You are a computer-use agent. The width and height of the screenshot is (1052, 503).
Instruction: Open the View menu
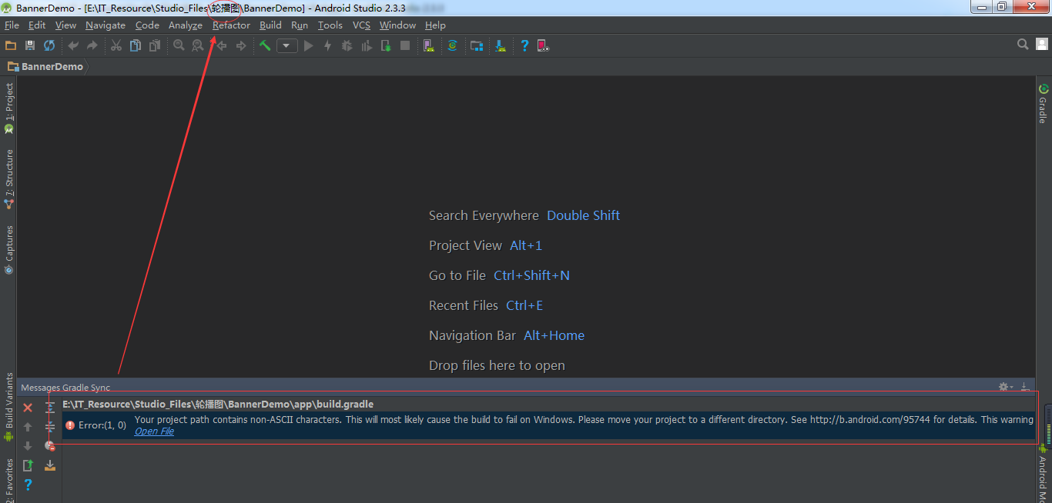tap(65, 25)
